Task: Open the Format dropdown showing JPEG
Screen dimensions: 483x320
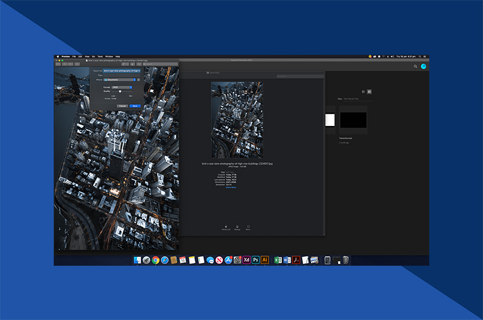Action: pyautogui.click(x=122, y=87)
